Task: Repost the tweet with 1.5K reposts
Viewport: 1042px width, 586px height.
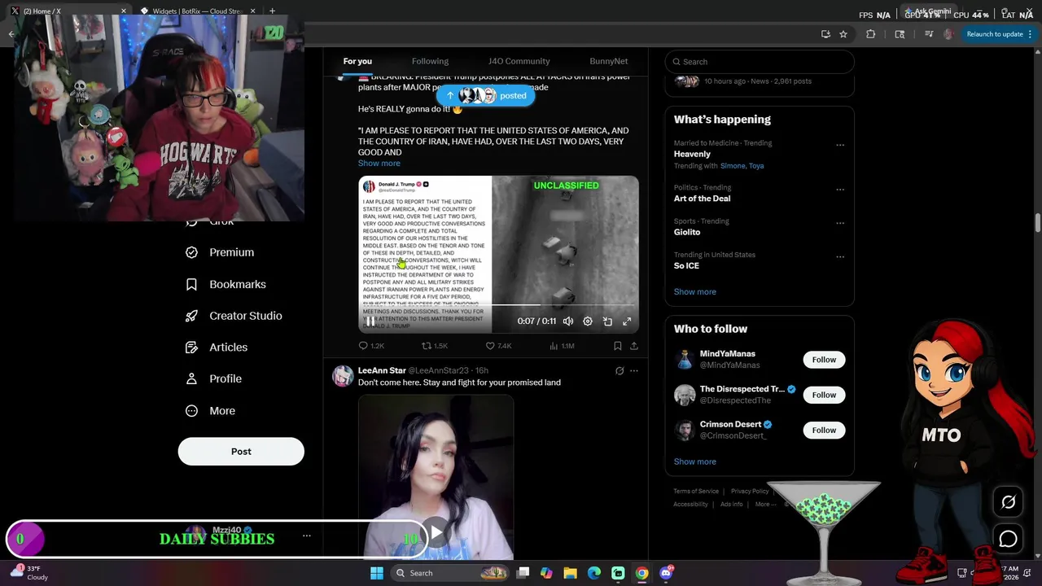Action: pyautogui.click(x=434, y=346)
